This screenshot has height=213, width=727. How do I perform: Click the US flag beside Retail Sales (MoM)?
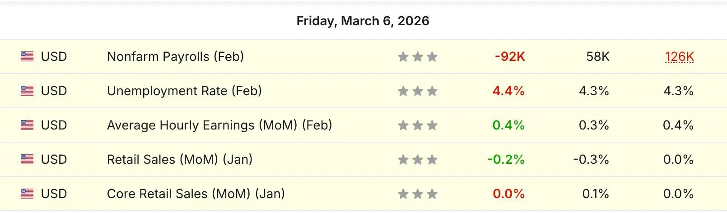pyautogui.click(x=27, y=159)
